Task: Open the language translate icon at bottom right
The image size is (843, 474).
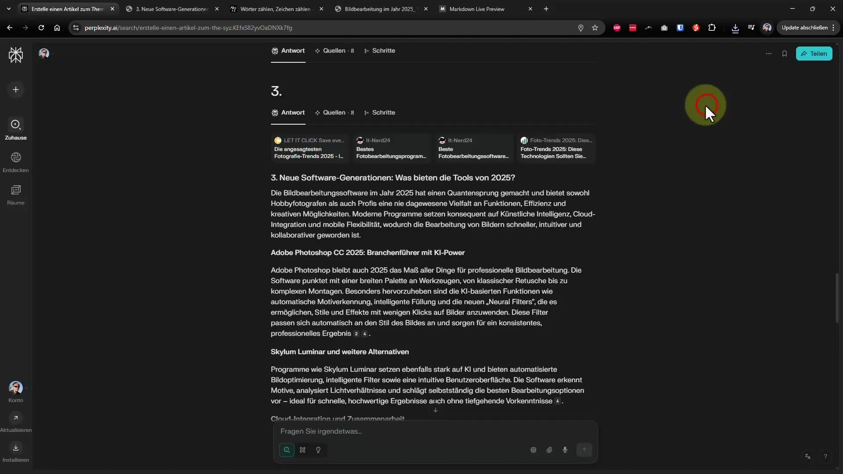Action: pos(808,456)
